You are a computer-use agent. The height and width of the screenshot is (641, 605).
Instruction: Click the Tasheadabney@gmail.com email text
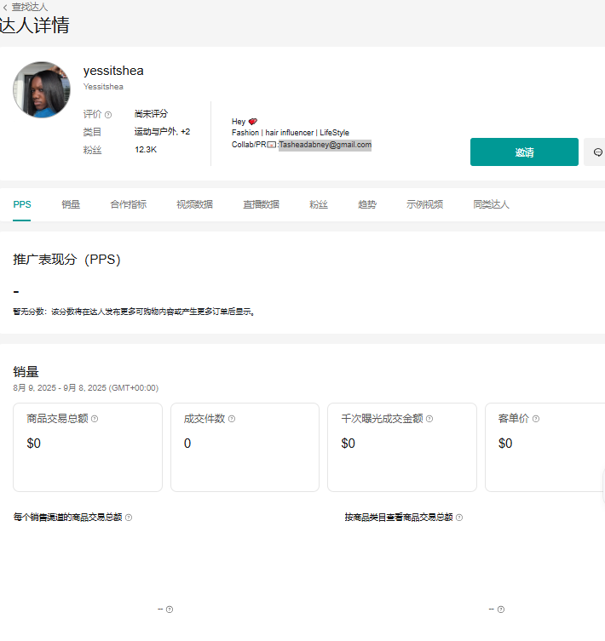[325, 145]
